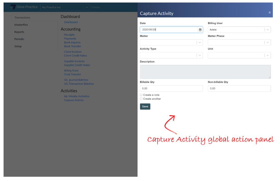The width and height of the screenshot is (280, 181).
Task: Expand the Unit dropdown
Action: coord(268,55)
